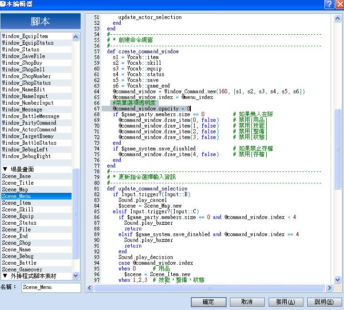344x310 pixels.
Task: Select Window_ActorCommand script
Action: pyautogui.click(x=36, y=130)
